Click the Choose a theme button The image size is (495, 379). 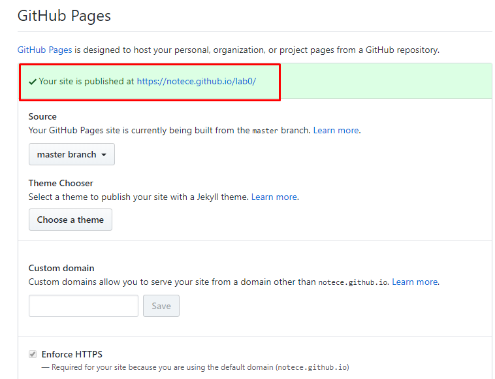pyautogui.click(x=71, y=220)
